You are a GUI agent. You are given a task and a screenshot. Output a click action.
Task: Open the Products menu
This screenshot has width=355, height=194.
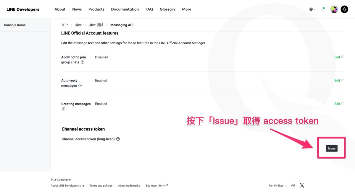coord(96,9)
